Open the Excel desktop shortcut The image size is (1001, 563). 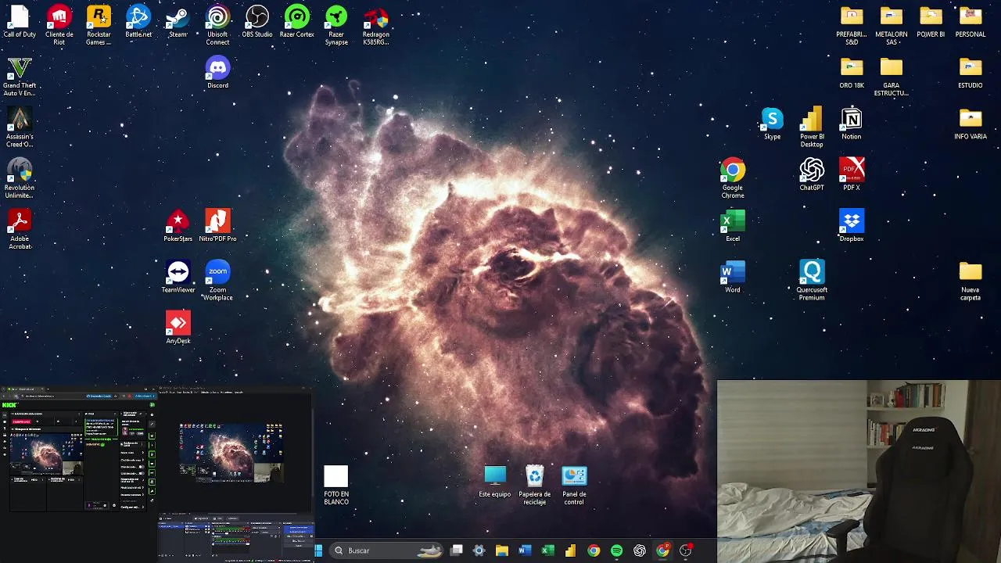tap(733, 226)
